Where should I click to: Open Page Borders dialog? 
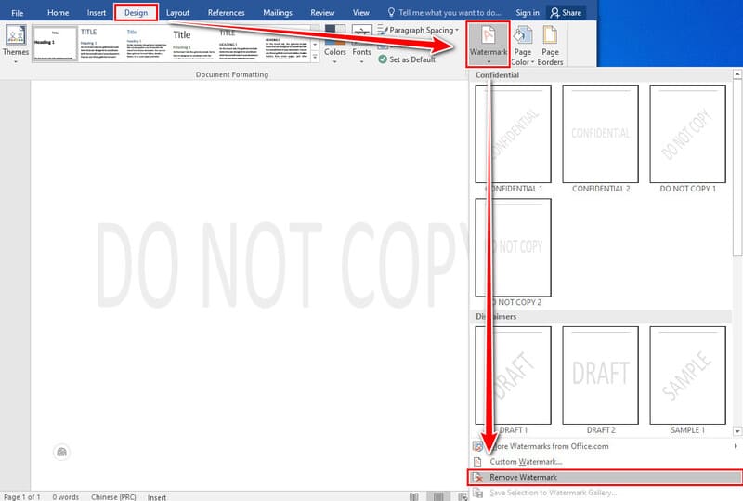point(550,46)
